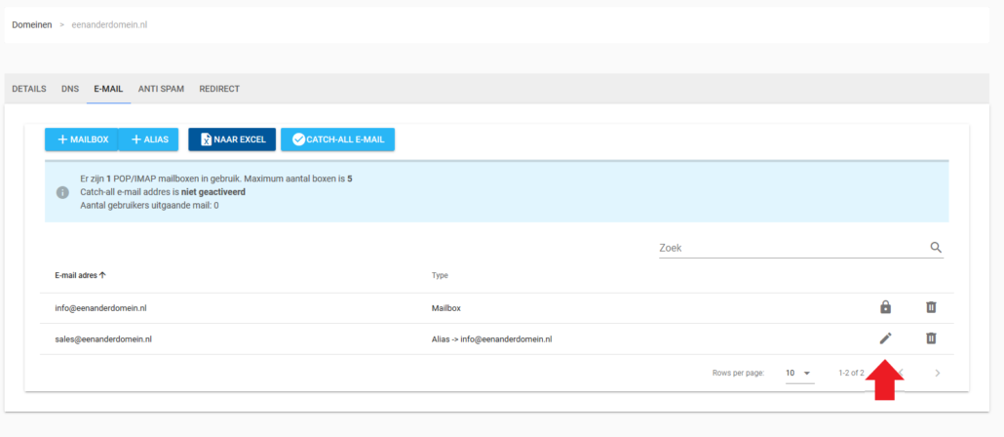This screenshot has width=1004, height=437.
Task: Add a new mailbox with + MAILBOX
Action: pyautogui.click(x=82, y=139)
